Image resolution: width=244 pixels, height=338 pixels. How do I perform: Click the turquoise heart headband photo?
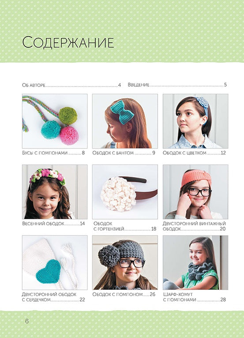pos(55,262)
